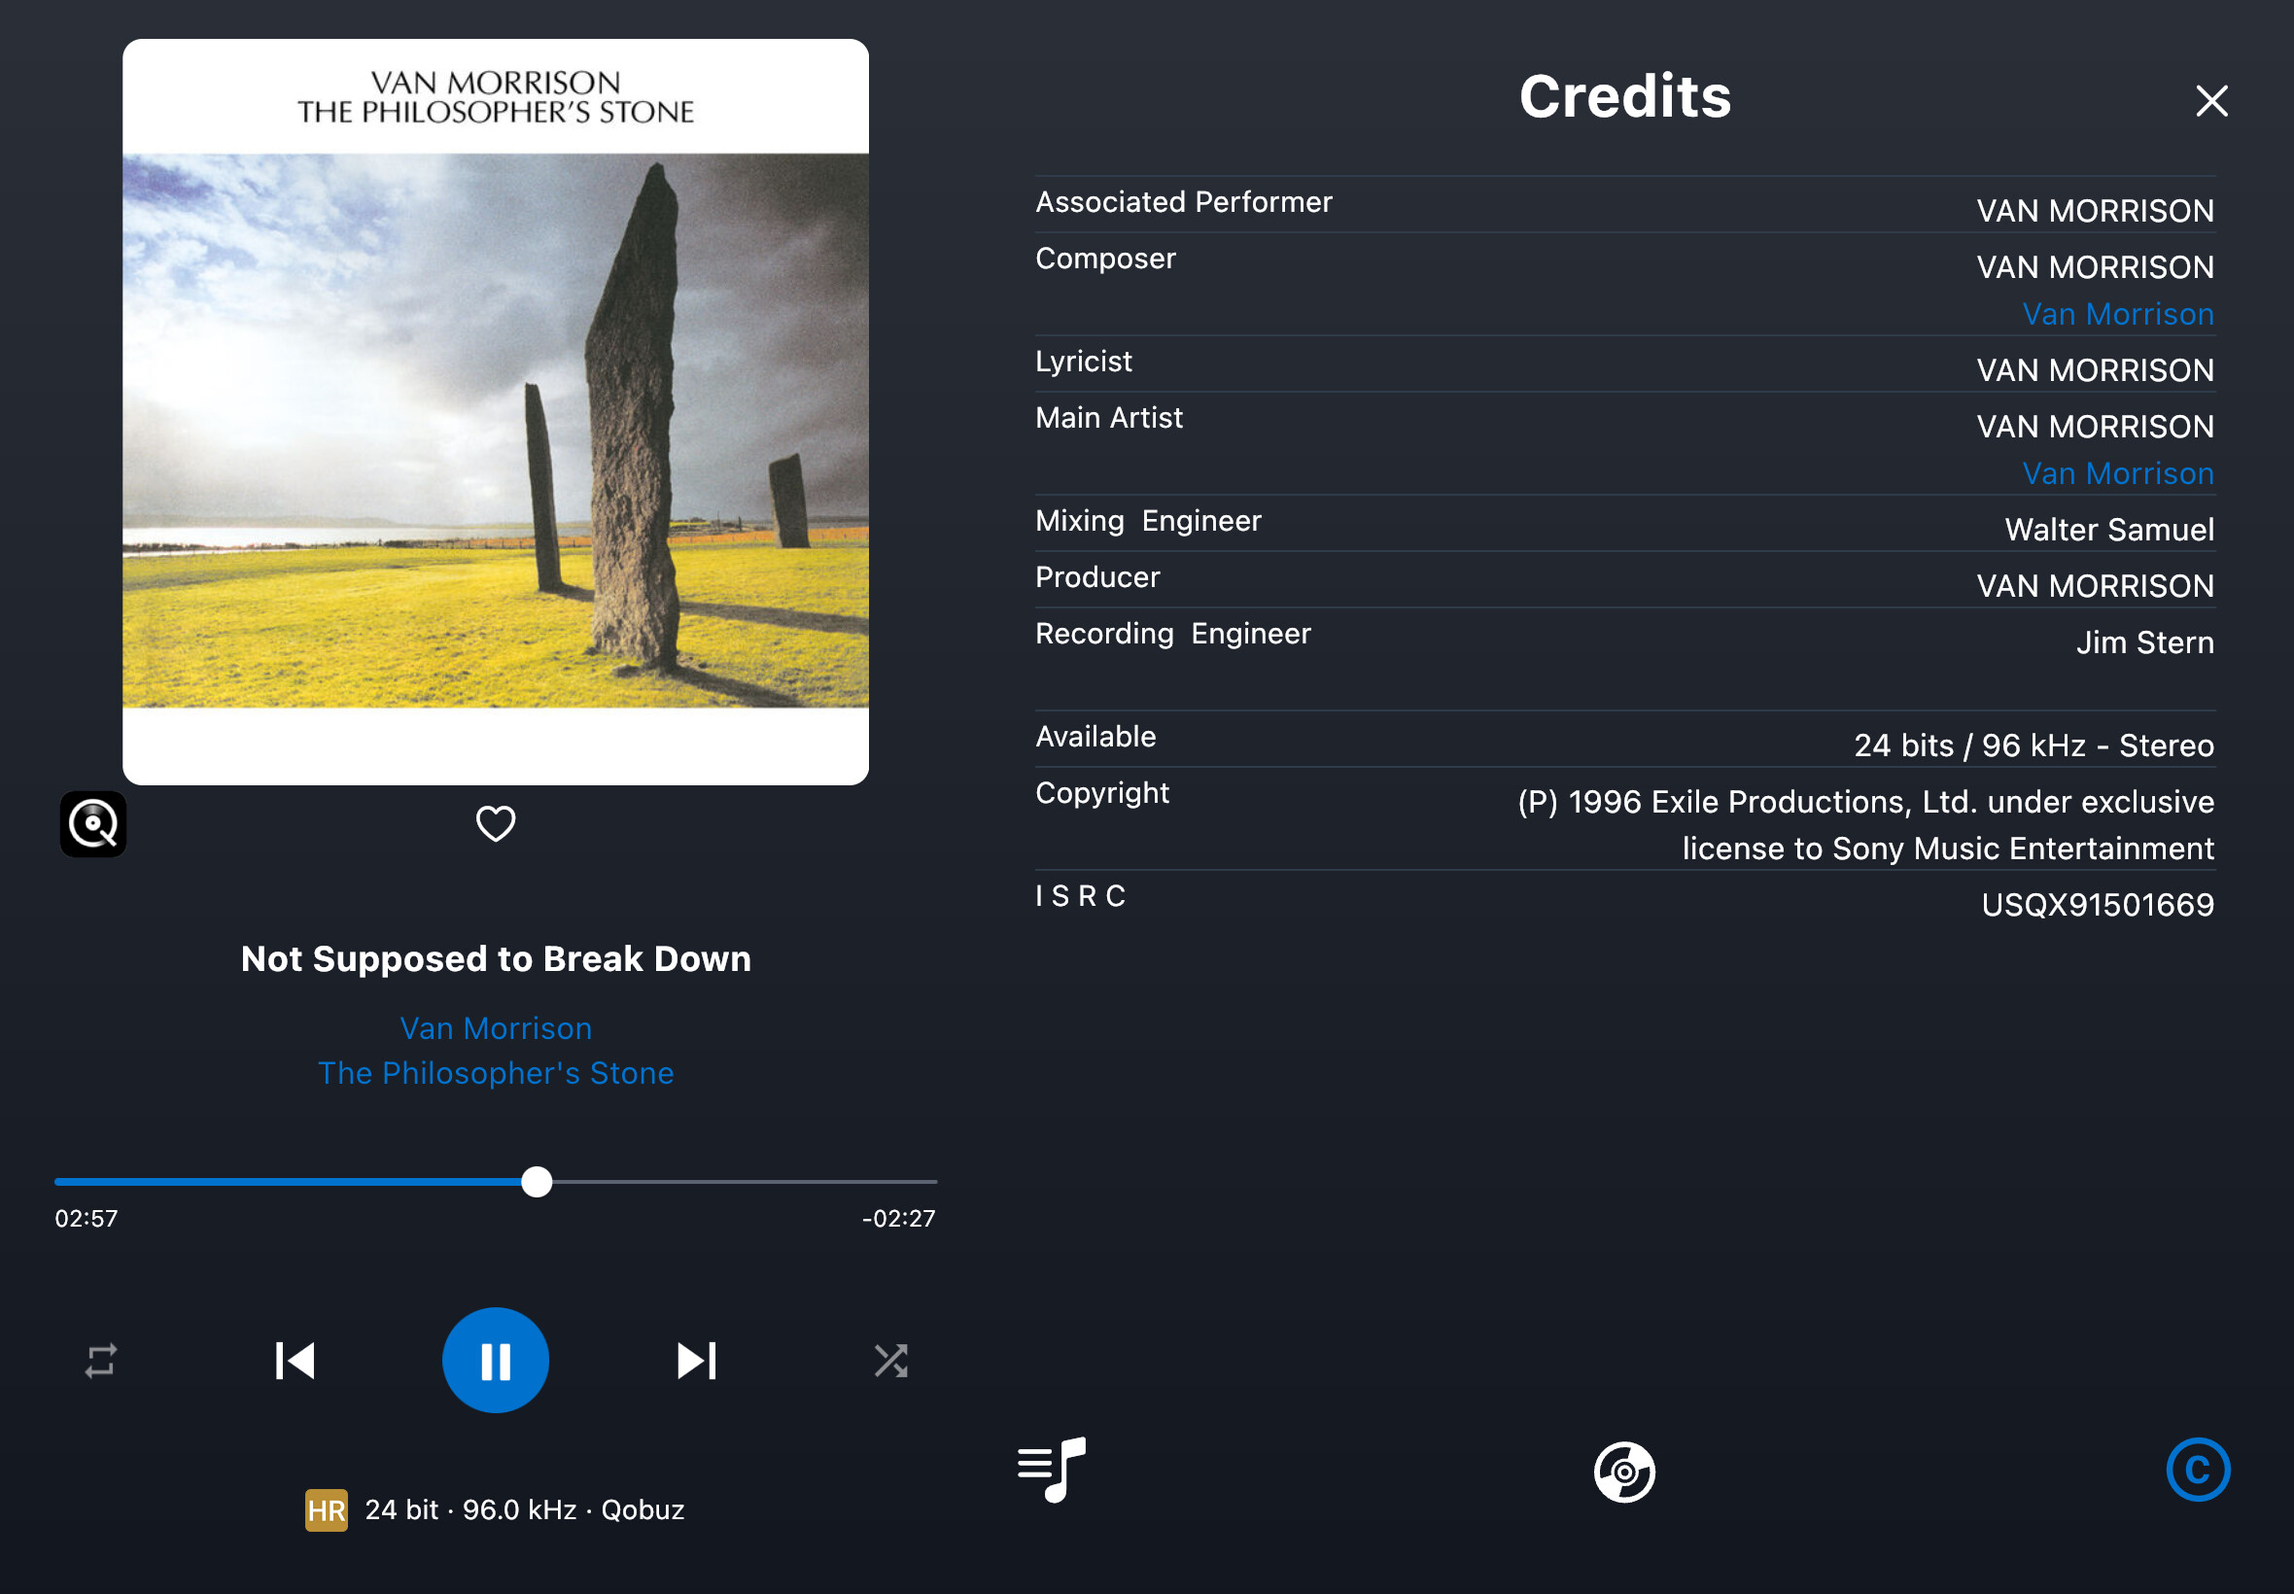Click VAN MORRISON in Producer row

tap(2096, 585)
